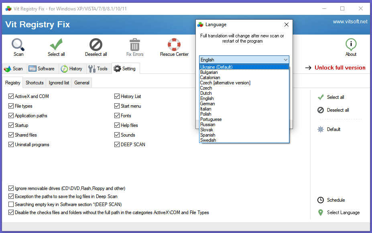The height and width of the screenshot is (233, 372).
Task: Click the Tools tab wrench icon
Action: 92,69
